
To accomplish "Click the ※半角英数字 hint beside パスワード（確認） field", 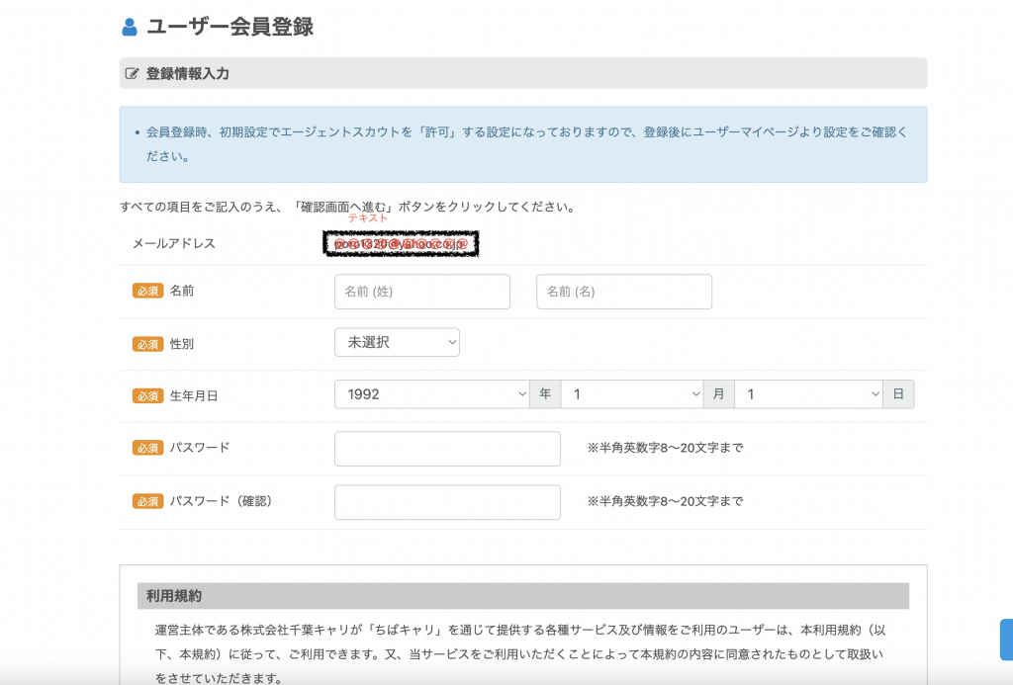I will [666, 501].
